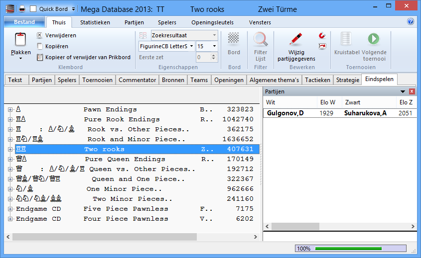Click the Plakken clipboard icon
The image size is (421, 258).
[x=20, y=40]
